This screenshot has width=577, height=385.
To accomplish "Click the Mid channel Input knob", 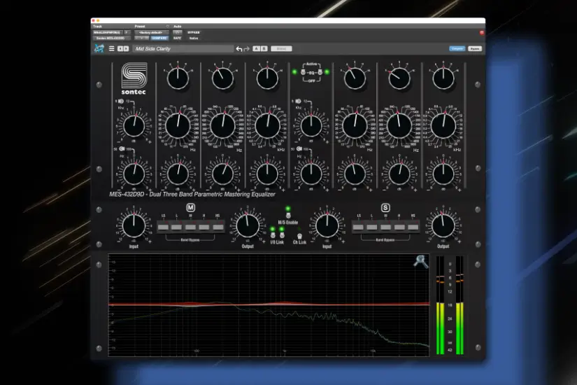I will [133, 225].
